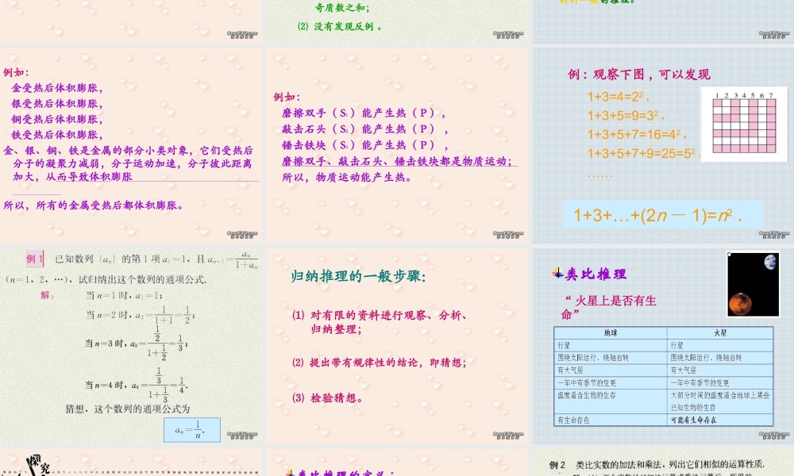Click the line 银受热后体积膨胀
The image size is (794, 476).
(57, 104)
